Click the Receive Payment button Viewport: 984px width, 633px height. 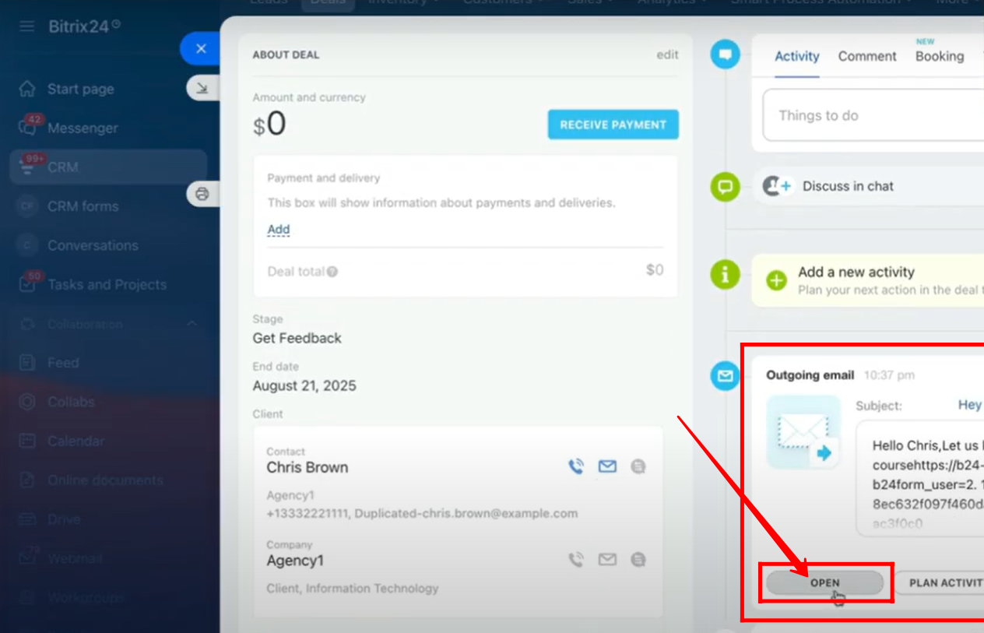click(613, 125)
